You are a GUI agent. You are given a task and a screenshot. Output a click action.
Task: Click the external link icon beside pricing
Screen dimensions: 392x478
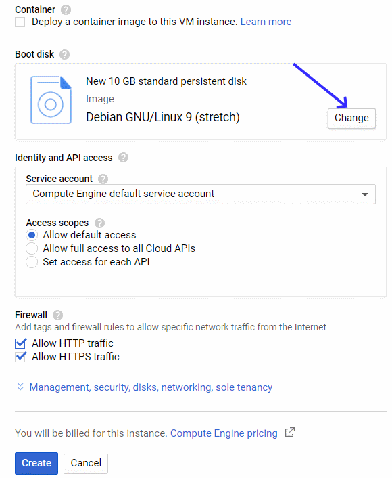click(x=290, y=432)
